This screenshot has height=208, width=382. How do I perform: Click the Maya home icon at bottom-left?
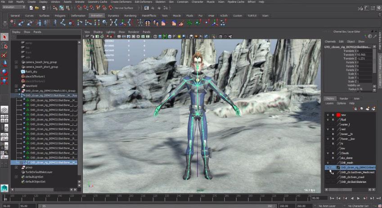click(5, 187)
